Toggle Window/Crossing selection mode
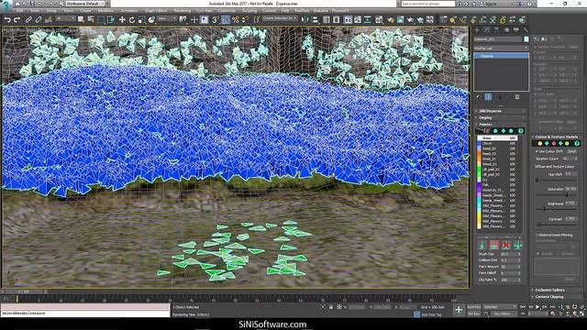The width and height of the screenshot is (587, 330). click(x=111, y=19)
